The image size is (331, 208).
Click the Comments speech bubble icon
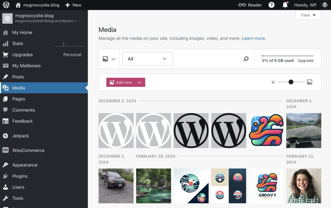coord(5,110)
